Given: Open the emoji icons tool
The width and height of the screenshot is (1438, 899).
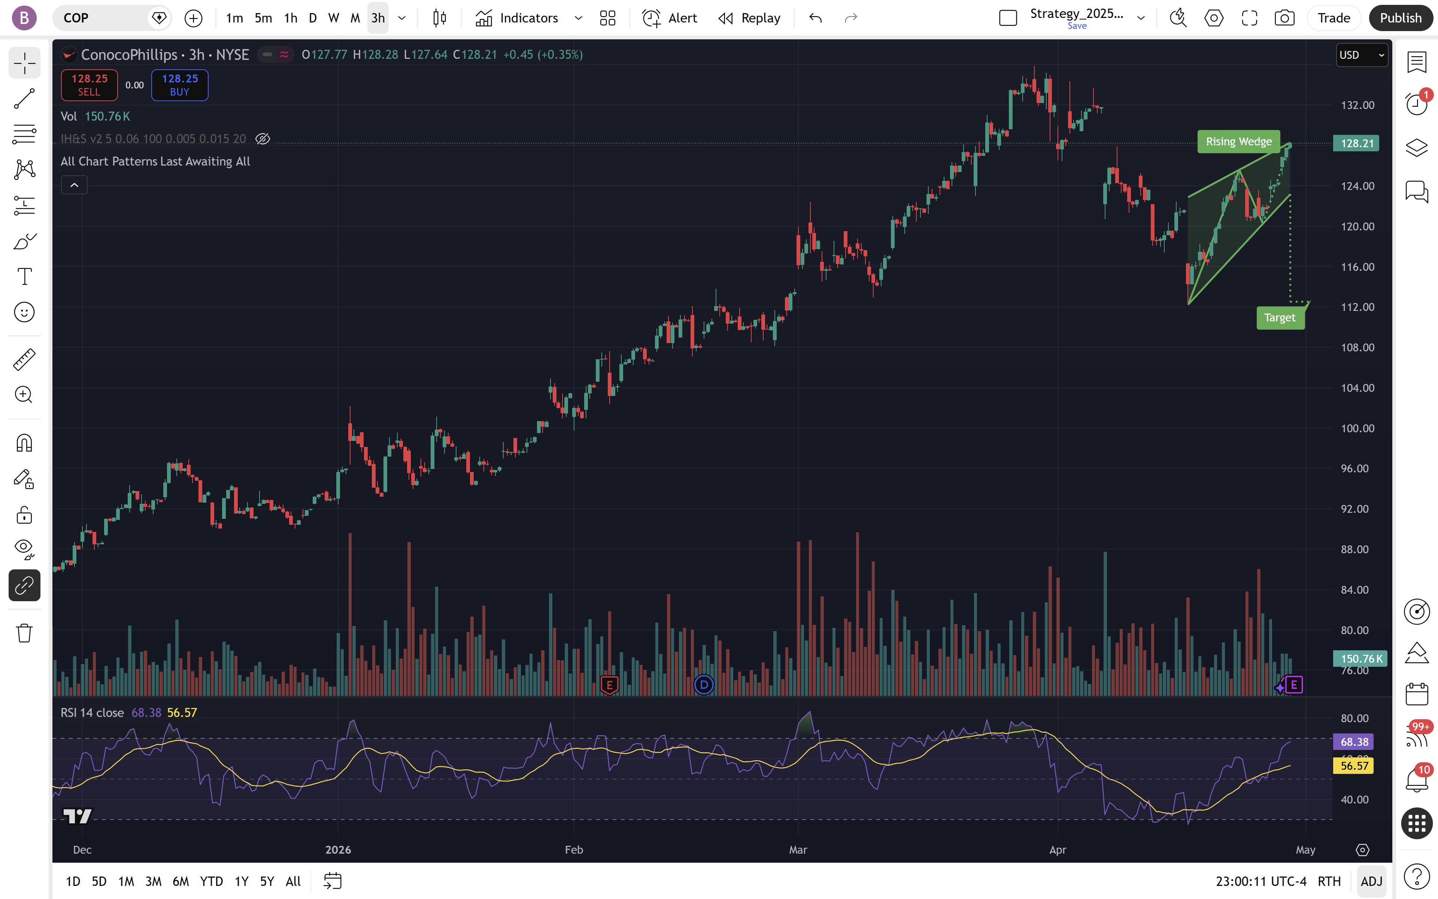Looking at the screenshot, I should pyautogui.click(x=24, y=312).
